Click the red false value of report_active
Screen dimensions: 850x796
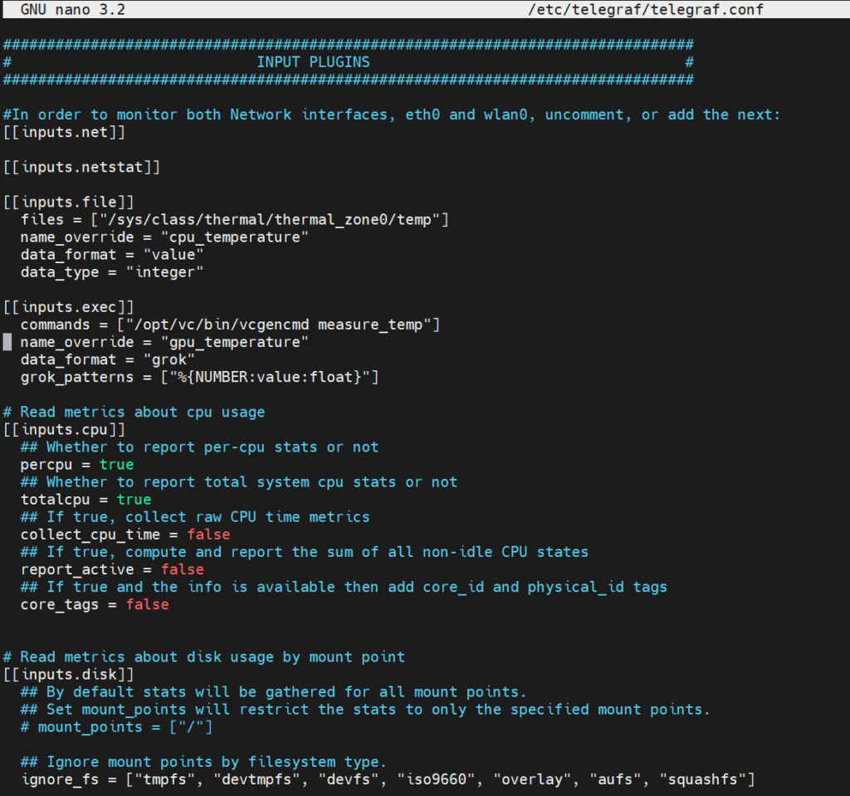(x=182, y=569)
